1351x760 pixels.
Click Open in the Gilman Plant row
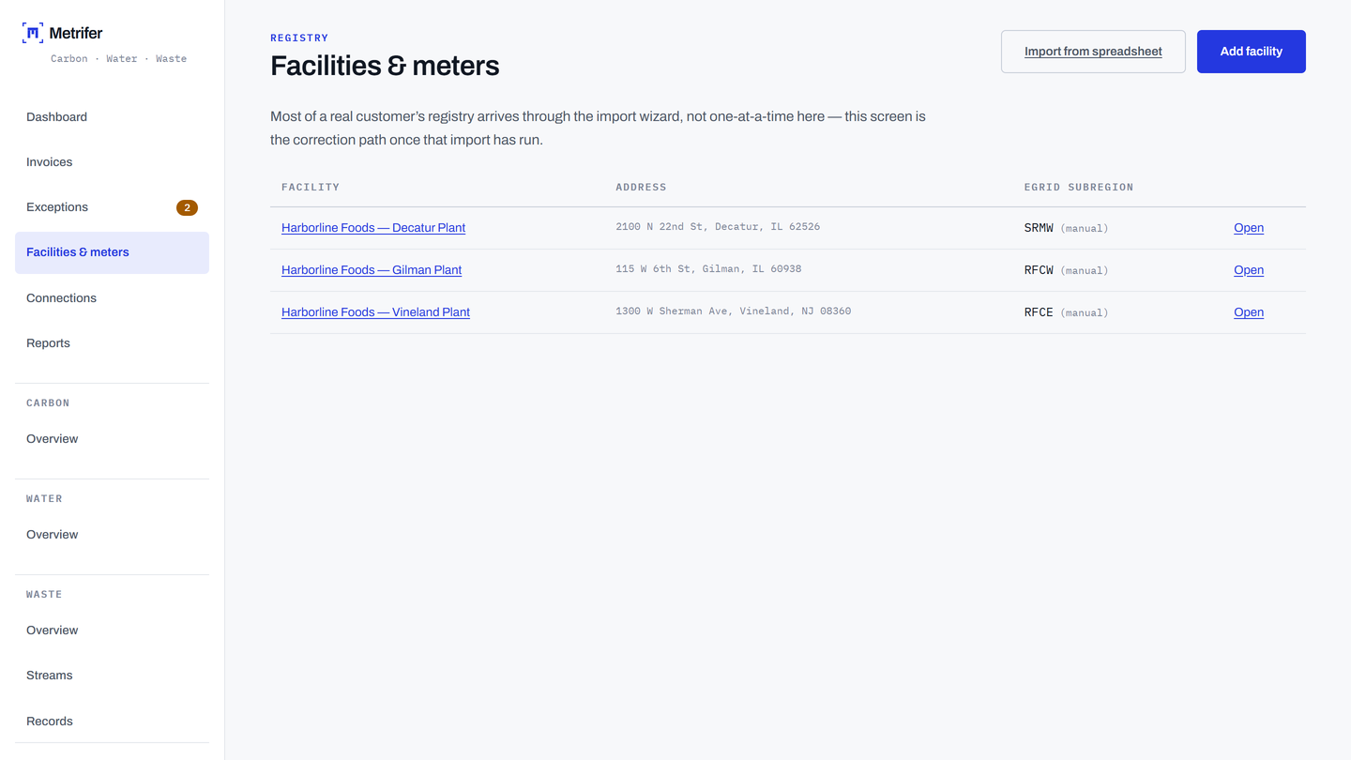point(1249,270)
